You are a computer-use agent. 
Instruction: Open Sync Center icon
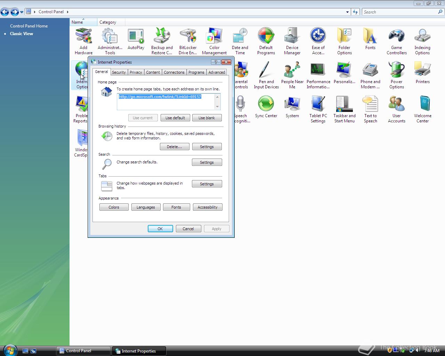coord(266,107)
